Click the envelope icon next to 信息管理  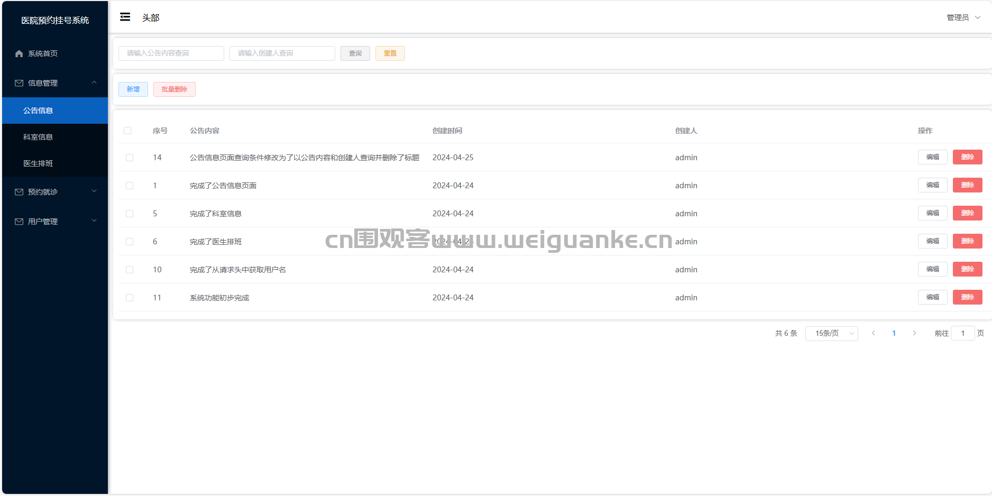[19, 83]
